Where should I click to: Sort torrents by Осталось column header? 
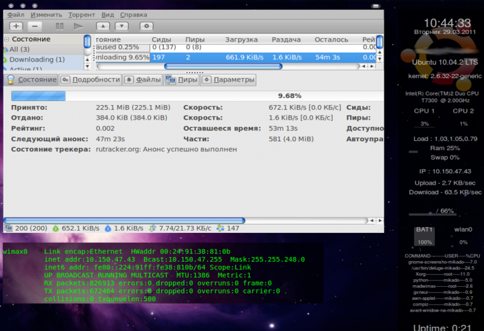tap(332, 40)
